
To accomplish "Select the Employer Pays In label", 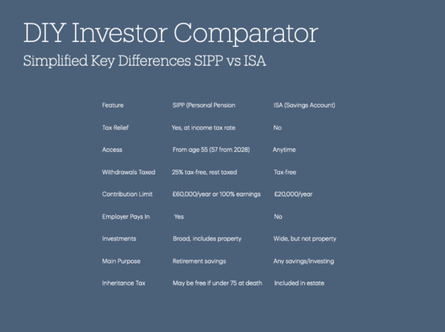I will (126, 216).
